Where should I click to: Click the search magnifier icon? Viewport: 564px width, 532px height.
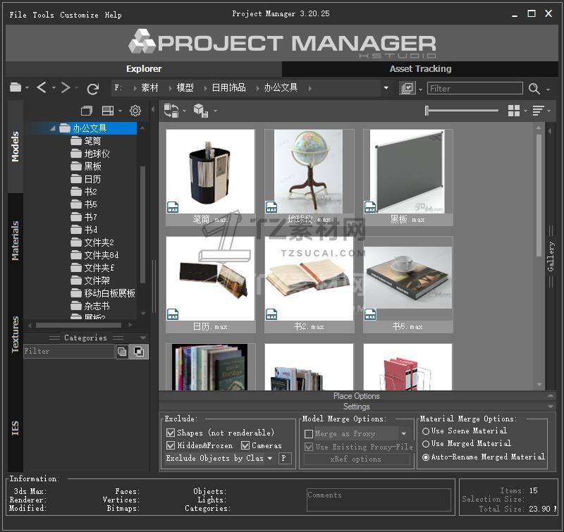pos(534,88)
